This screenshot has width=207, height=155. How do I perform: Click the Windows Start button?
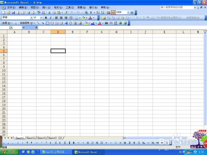(x=9, y=152)
